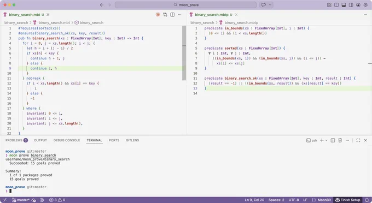The image size is (372, 203).
Task: Toggle the bottom panel visibility
Action: [x=344, y=5]
